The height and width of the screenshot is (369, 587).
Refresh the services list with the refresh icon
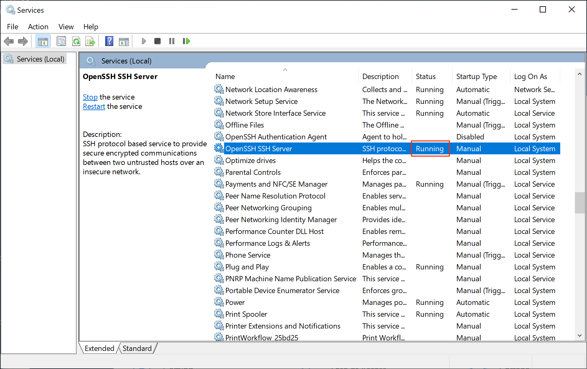click(x=76, y=41)
